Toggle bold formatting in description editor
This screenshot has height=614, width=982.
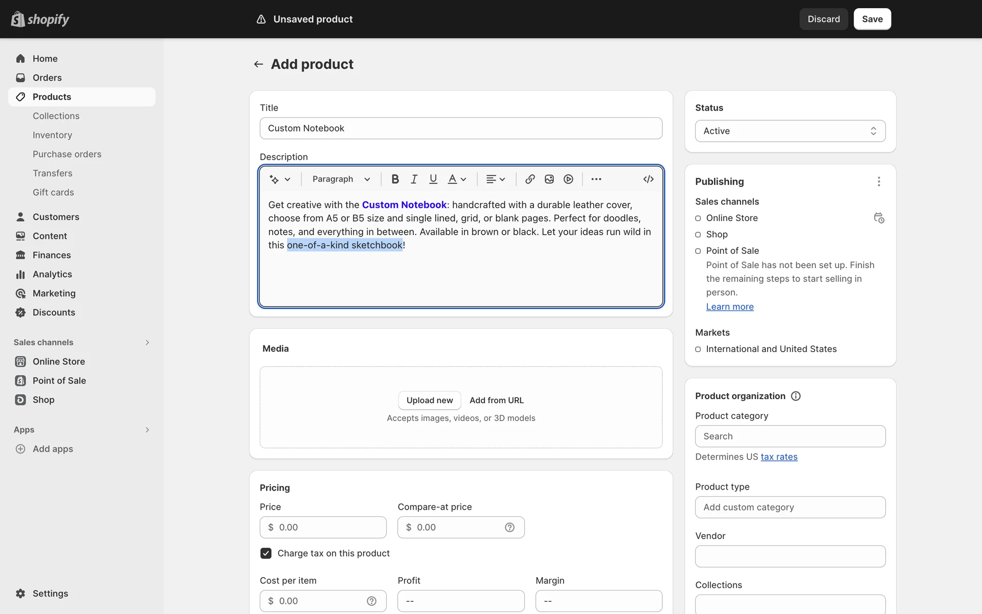coord(395,179)
